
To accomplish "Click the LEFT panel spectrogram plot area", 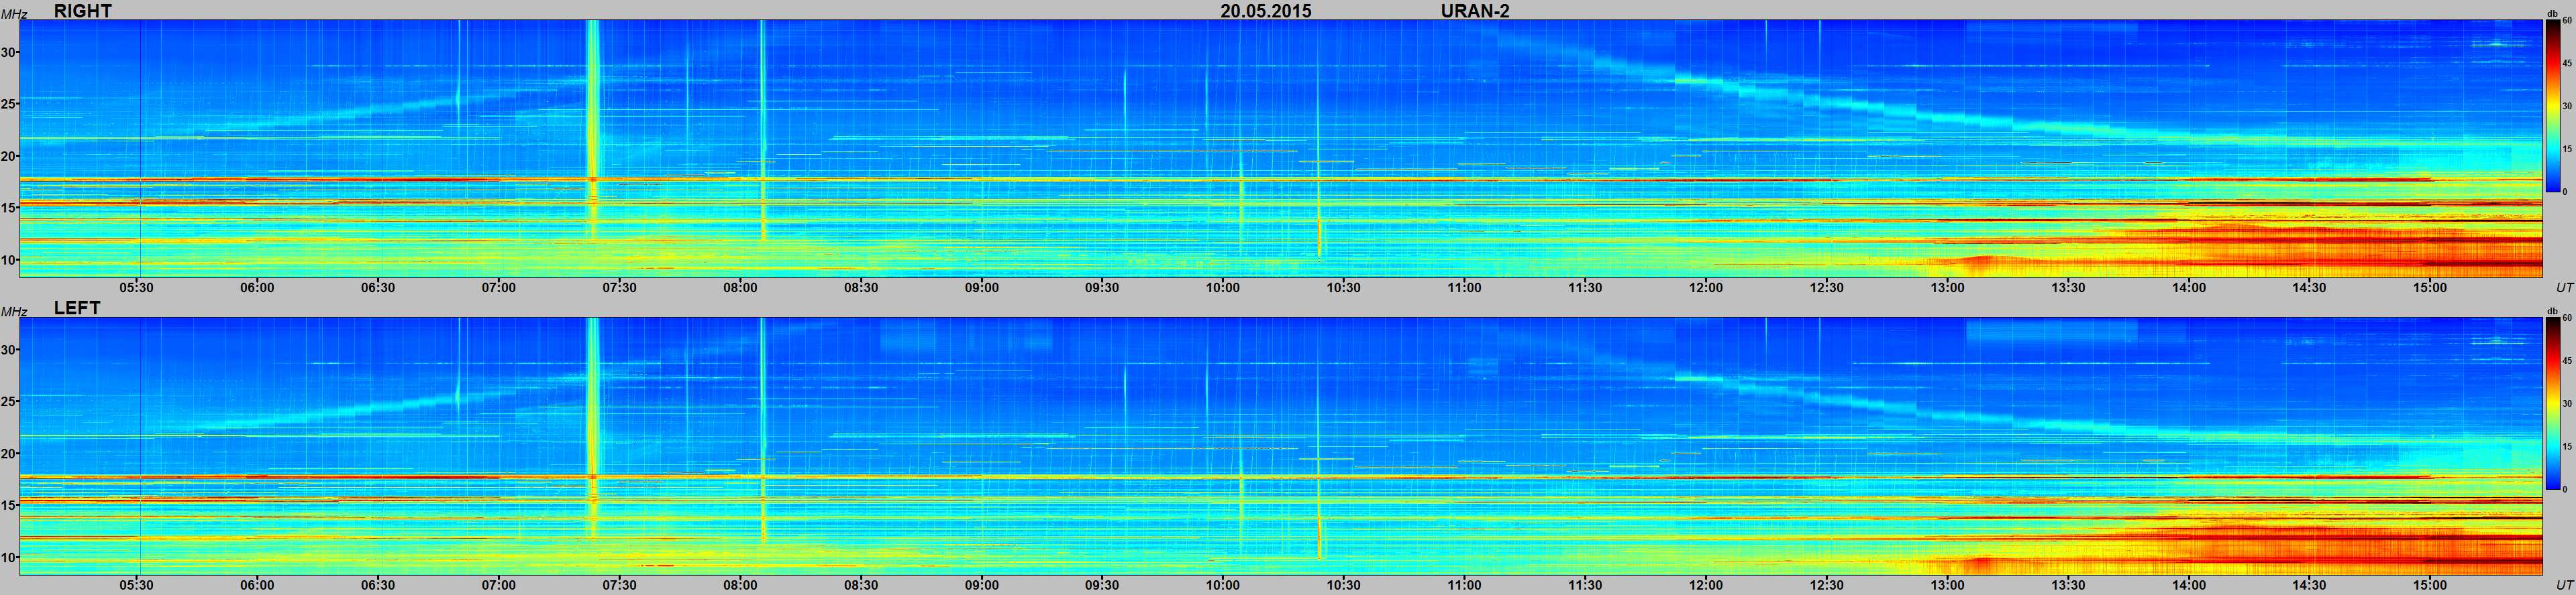I will pyautogui.click(x=1281, y=446).
